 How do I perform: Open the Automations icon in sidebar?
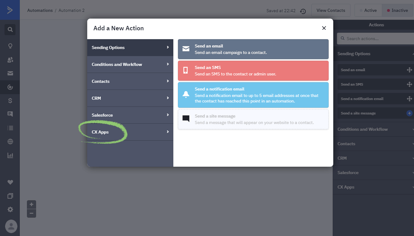pyautogui.click(x=10, y=87)
